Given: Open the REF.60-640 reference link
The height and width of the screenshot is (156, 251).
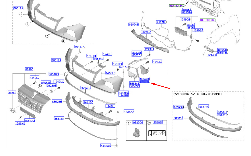Looking at the screenshot, I should pos(176,6).
